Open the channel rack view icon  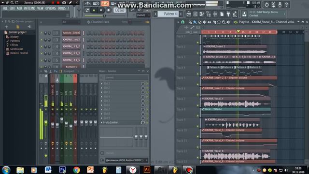(195, 14)
